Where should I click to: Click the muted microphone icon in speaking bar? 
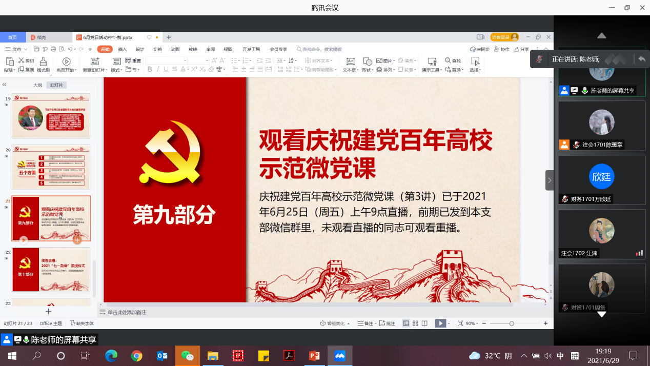pyautogui.click(x=539, y=59)
